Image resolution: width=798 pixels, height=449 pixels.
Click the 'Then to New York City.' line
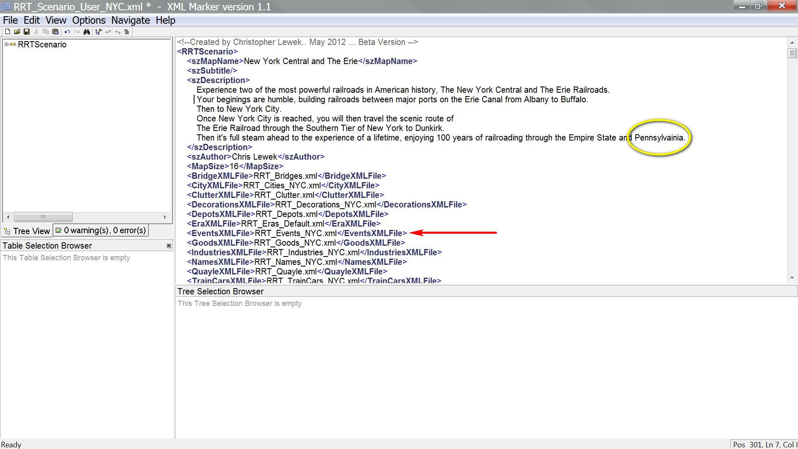pyautogui.click(x=239, y=109)
